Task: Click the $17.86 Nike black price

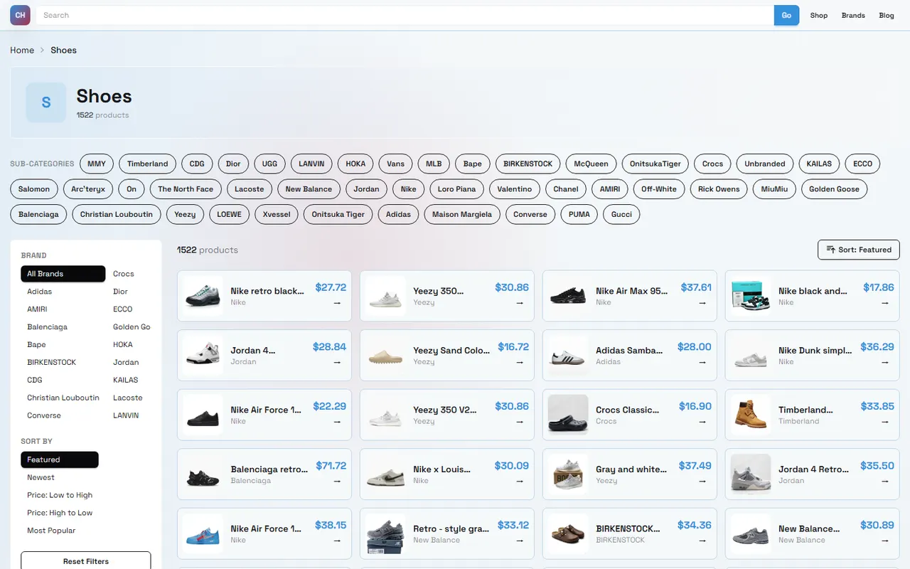Action: [x=879, y=287]
